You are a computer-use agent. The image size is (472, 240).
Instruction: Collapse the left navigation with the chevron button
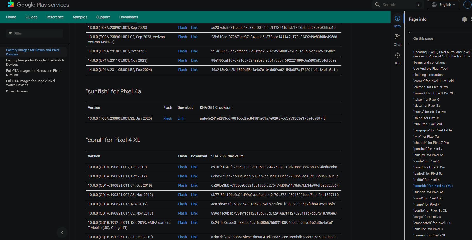62,232
